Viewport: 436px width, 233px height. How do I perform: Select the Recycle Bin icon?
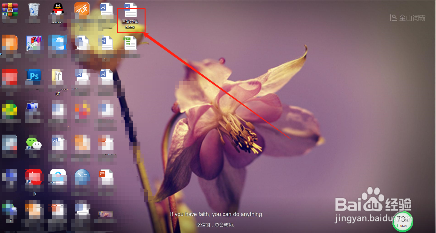(34, 9)
